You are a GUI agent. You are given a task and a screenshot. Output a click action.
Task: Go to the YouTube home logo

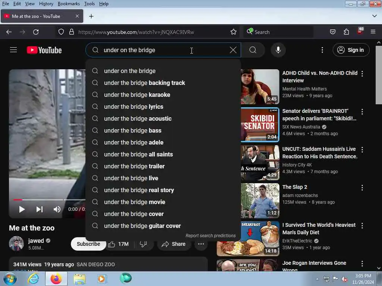(x=44, y=50)
